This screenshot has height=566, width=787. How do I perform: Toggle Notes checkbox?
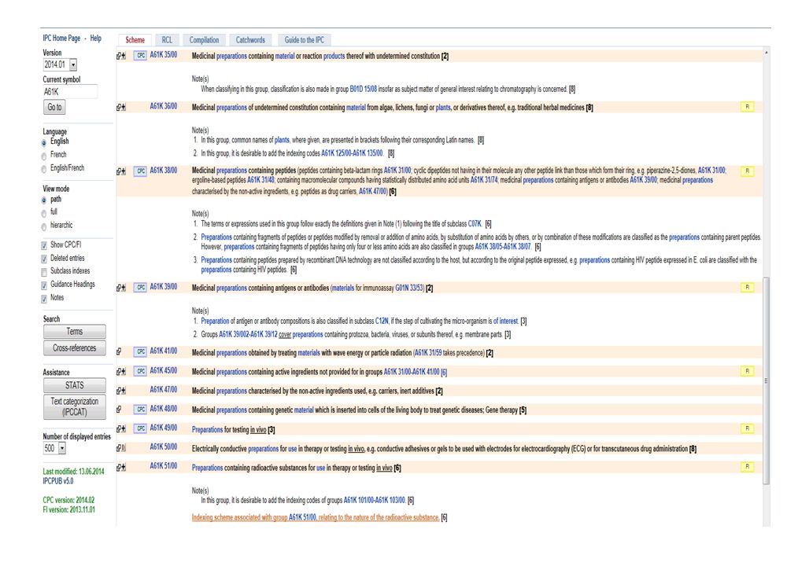pyautogui.click(x=44, y=299)
